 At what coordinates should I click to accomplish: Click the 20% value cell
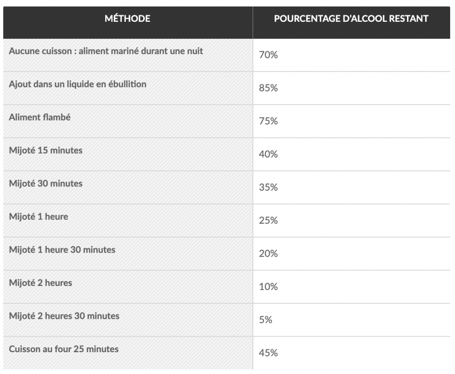[268, 254]
